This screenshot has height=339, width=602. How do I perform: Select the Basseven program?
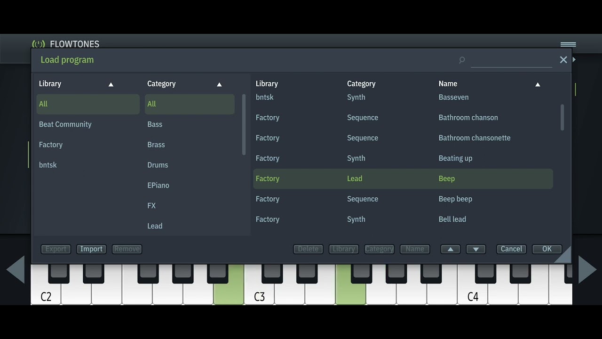403,97
